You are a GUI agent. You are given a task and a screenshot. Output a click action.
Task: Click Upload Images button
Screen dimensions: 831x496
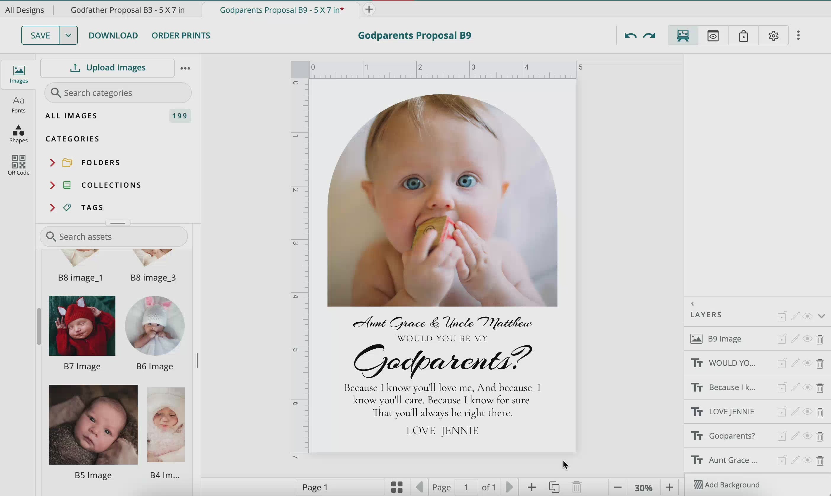click(107, 68)
